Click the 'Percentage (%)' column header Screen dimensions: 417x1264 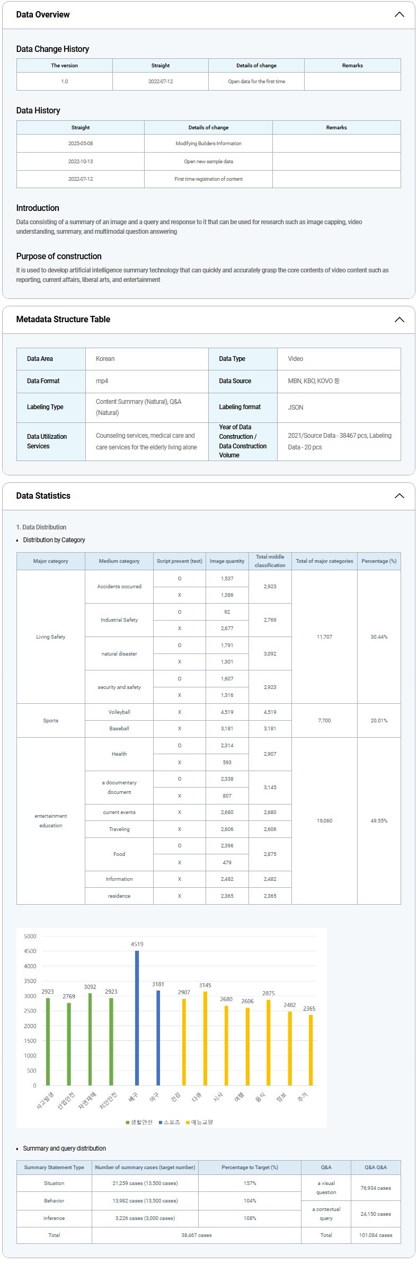(378, 561)
